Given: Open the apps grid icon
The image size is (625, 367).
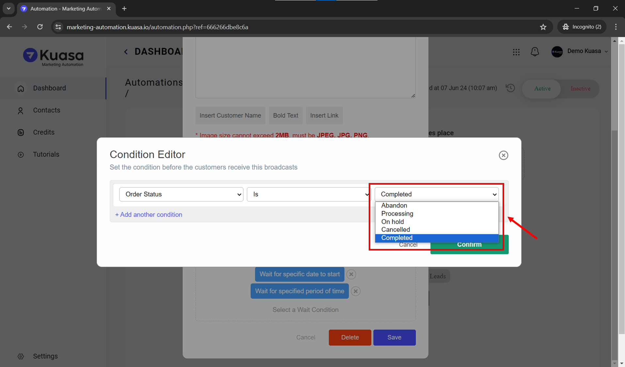Looking at the screenshot, I should click(516, 52).
